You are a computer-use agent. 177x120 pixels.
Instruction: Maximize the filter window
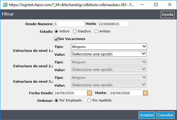point(156,5)
